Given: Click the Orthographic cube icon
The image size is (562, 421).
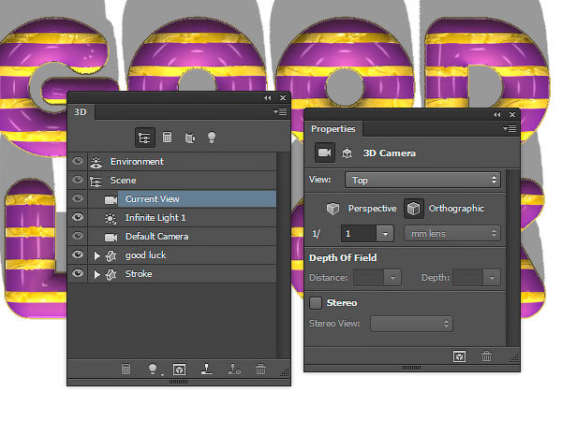Looking at the screenshot, I should [x=414, y=209].
